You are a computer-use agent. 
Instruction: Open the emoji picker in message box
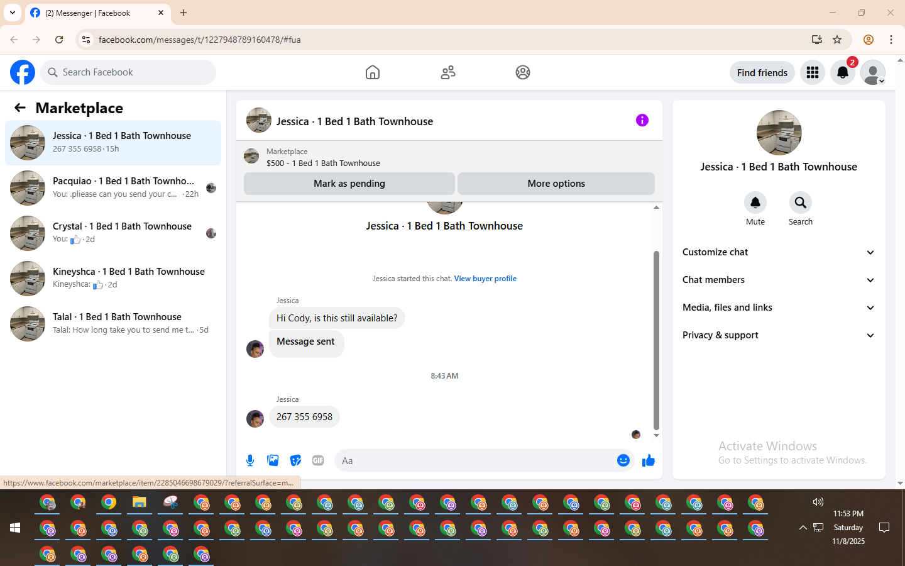pyautogui.click(x=623, y=460)
